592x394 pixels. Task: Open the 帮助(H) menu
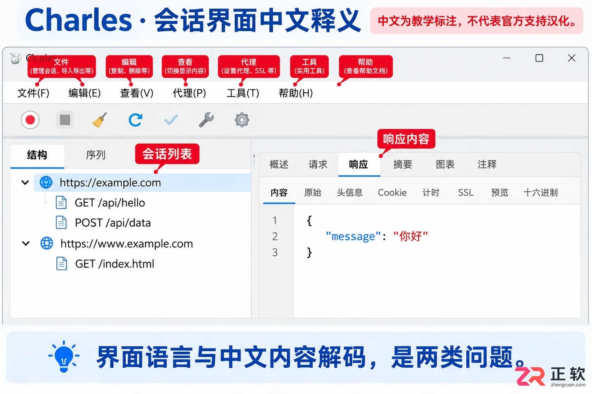coord(296,93)
